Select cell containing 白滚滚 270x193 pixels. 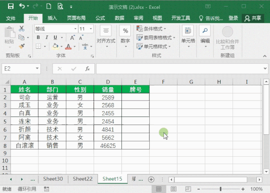[24, 145]
